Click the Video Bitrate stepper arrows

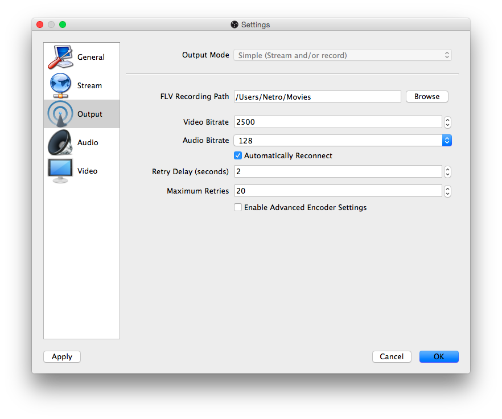[447, 122]
